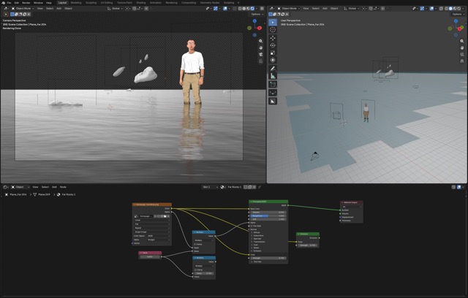Select the Measure tool in right viewport
The height and width of the screenshot is (298, 468).
(273, 76)
